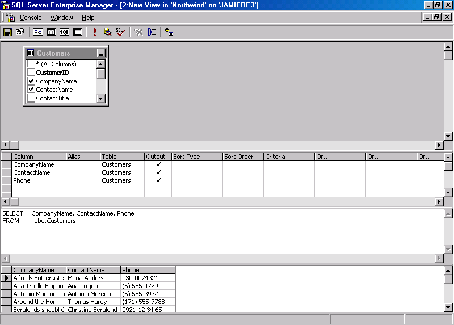Click the CompanyName results column header
The image size is (454, 325).
click(39, 270)
